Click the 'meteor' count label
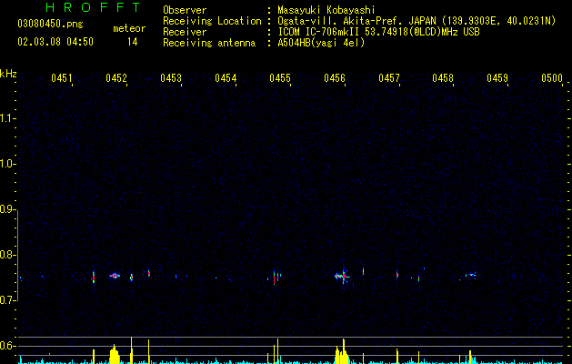Image resolution: width=572 pixels, height=364 pixels. tap(129, 28)
